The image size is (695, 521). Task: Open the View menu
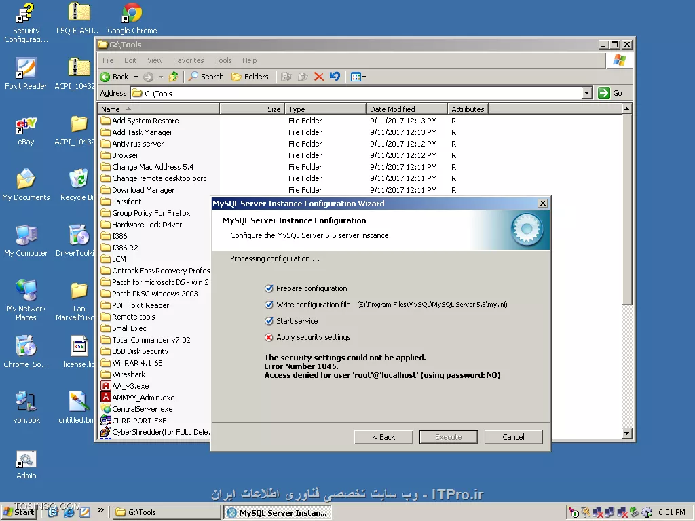pos(155,60)
